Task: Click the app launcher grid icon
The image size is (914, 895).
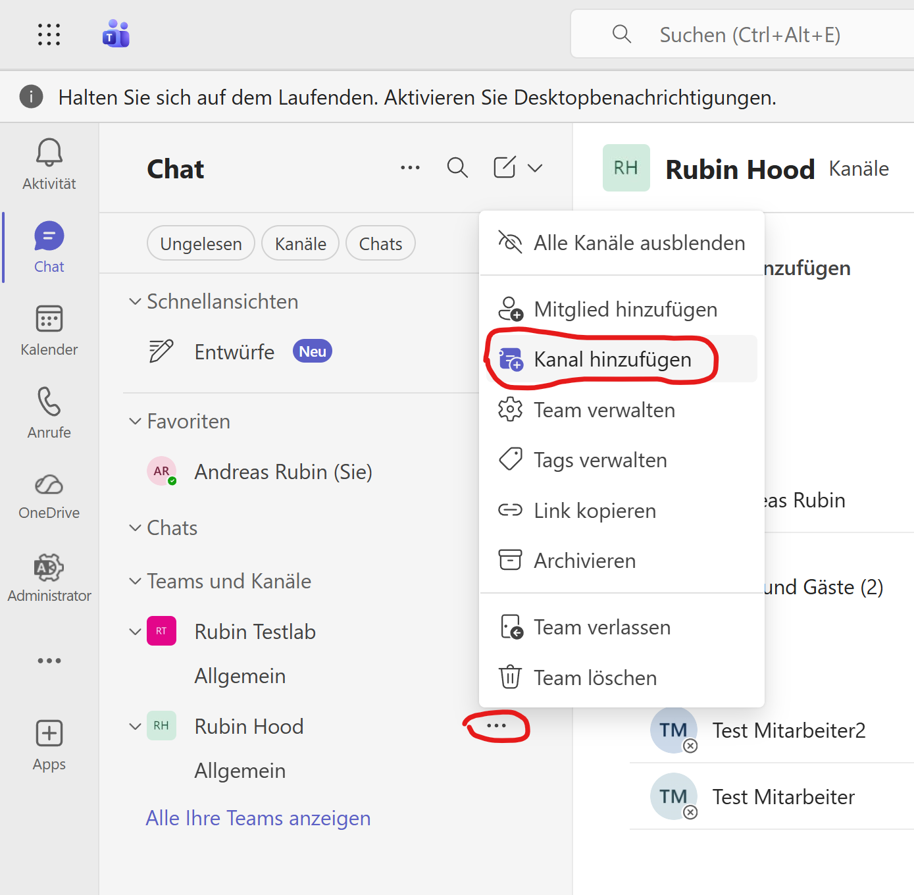Action: point(49,34)
